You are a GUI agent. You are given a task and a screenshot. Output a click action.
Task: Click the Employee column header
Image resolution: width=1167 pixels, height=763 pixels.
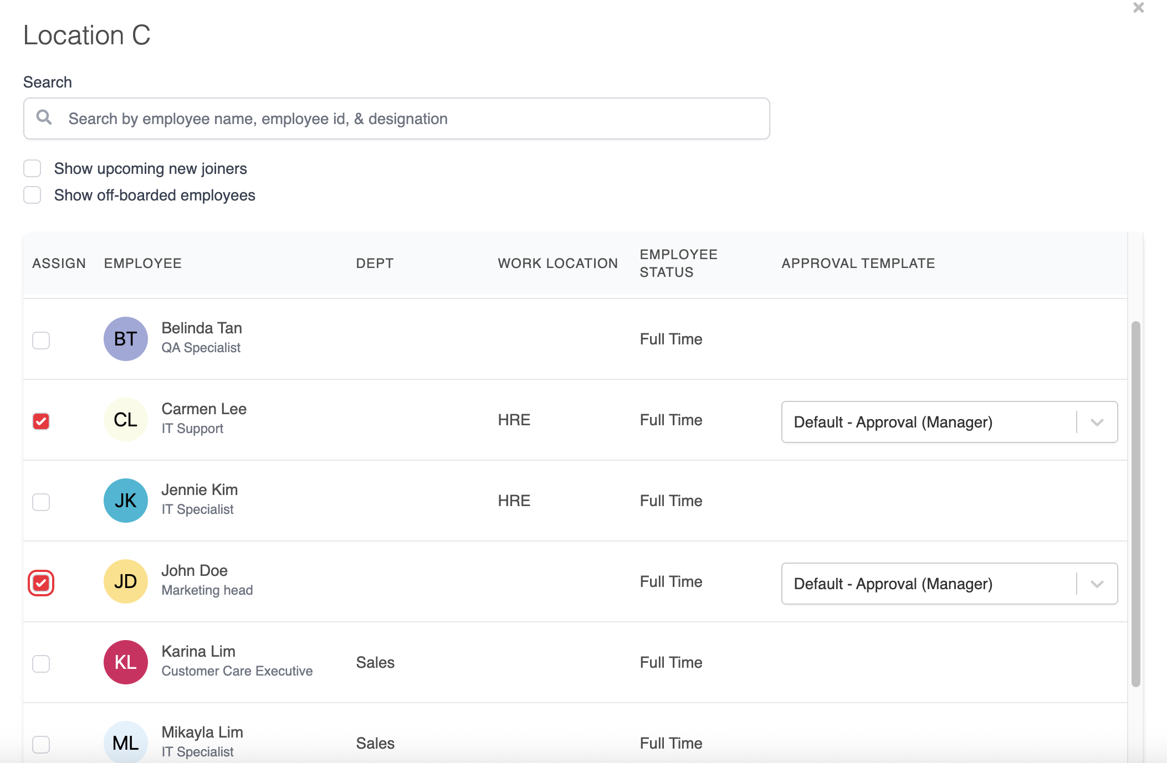pyautogui.click(x=143, y=263)
